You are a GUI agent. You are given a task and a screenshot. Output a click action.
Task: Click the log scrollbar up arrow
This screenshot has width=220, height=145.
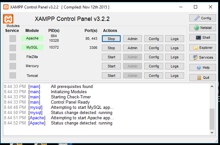click(x=212, y=86)
